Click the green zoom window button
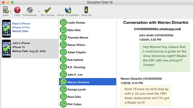Screen dimensions: 193x108 [12, 2]
